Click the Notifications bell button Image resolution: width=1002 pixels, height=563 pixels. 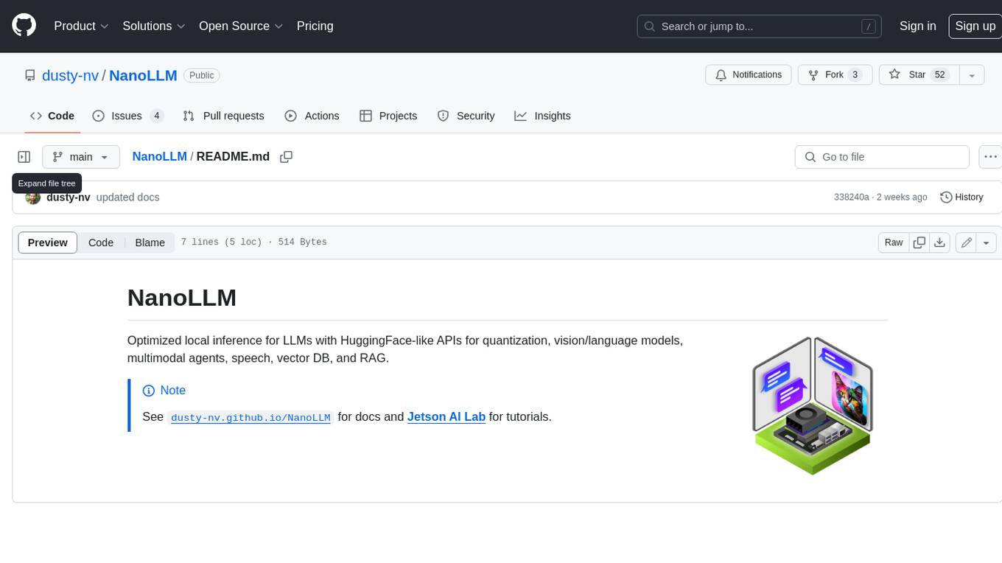click(x=749, y=75)
